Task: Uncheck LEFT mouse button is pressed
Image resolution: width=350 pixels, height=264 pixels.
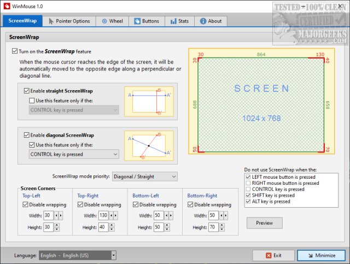Action: 248,177
